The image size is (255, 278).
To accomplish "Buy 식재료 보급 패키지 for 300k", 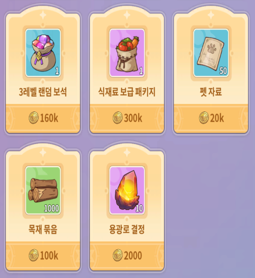I will tap(127, 118).
